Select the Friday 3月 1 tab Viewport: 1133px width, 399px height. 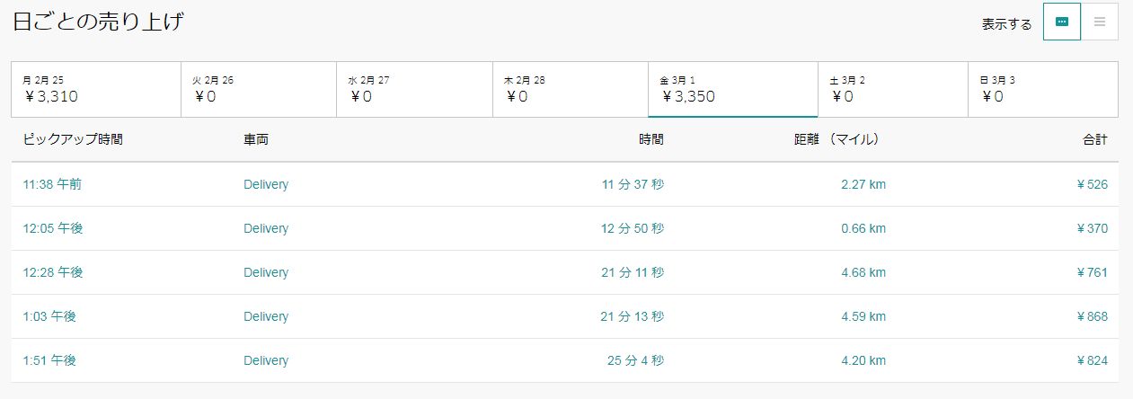733,89
